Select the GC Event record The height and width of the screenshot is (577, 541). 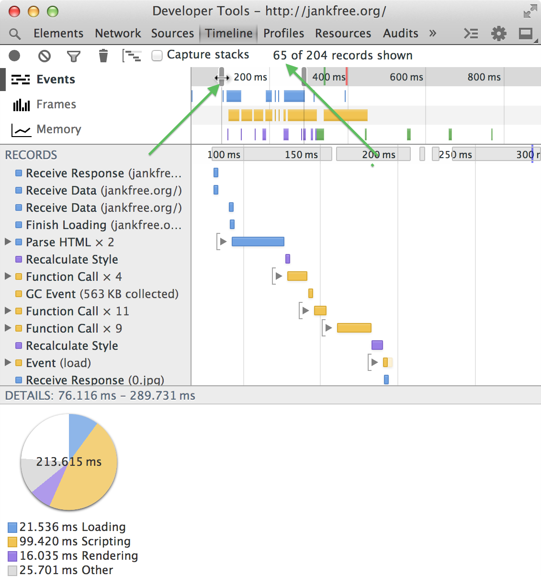[x=102, y=294]
